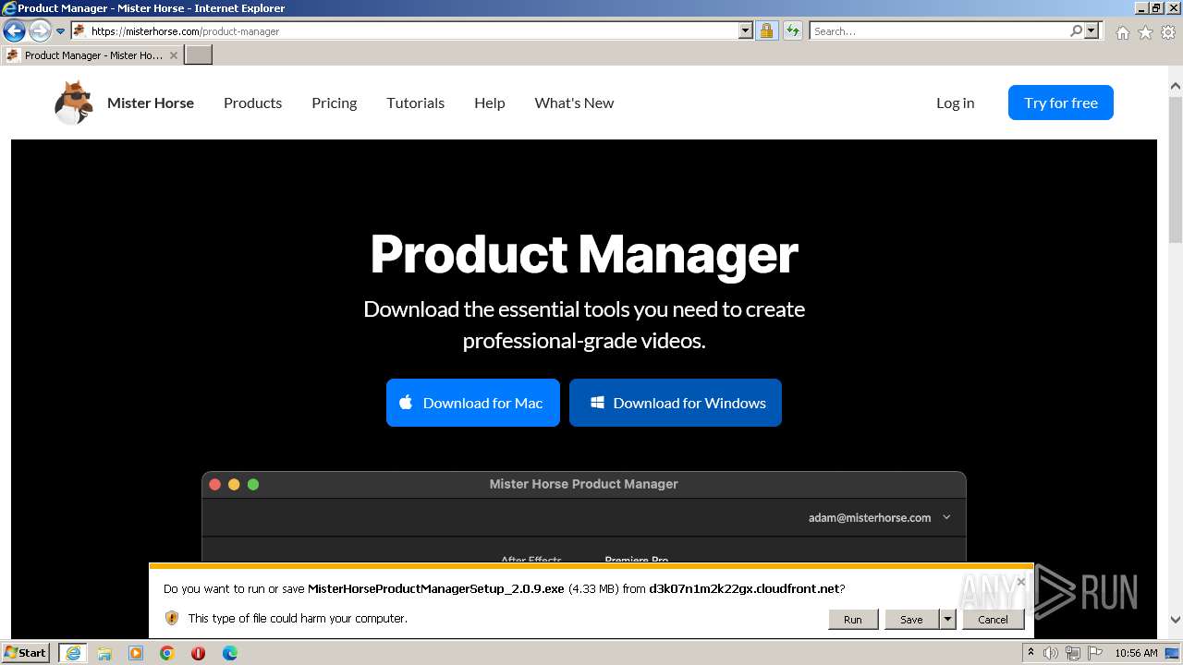Screen dimensions: 1183x665
Task: Expand the address bar autocomplete dropdown
Action: [x=746, y=30]
